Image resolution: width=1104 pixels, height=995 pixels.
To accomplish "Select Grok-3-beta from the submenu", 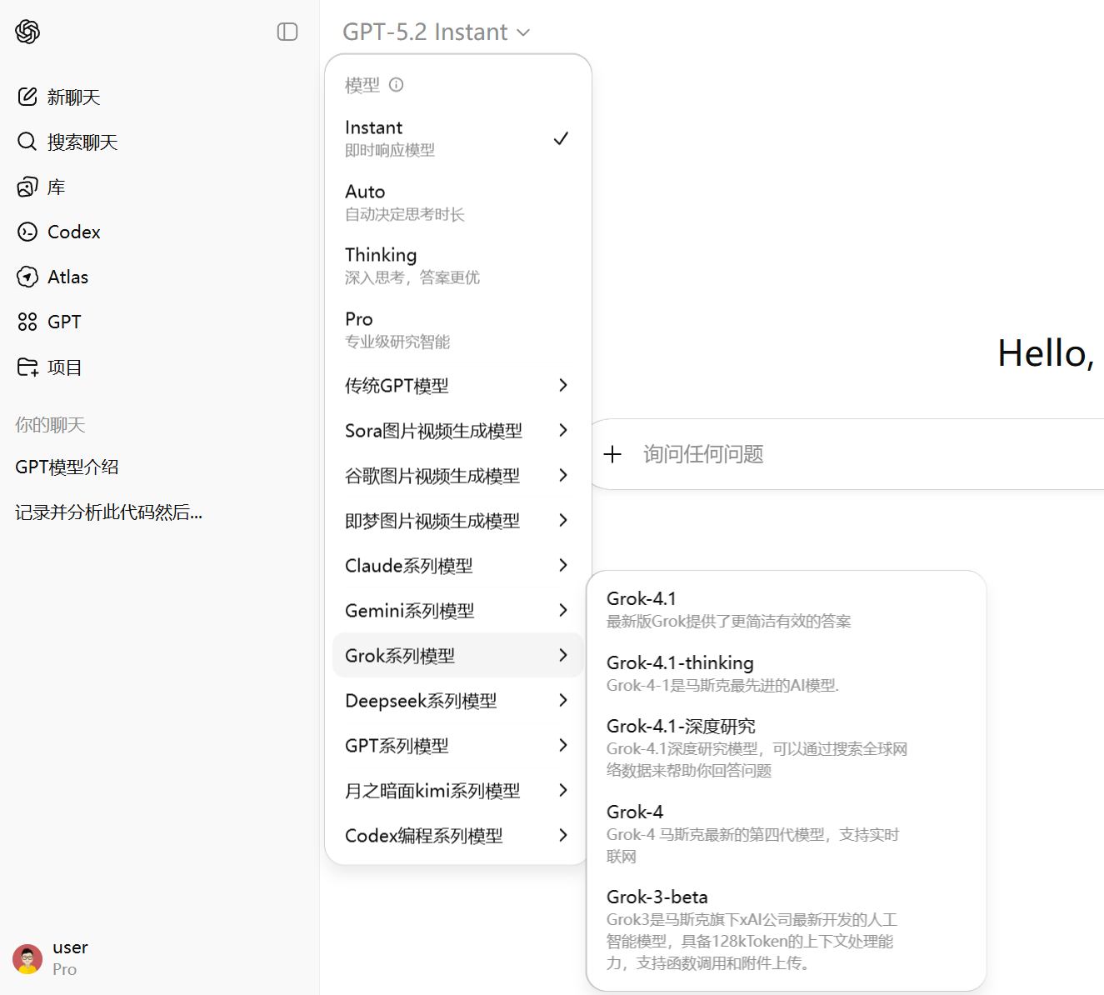I will click(x=657, y=897).
